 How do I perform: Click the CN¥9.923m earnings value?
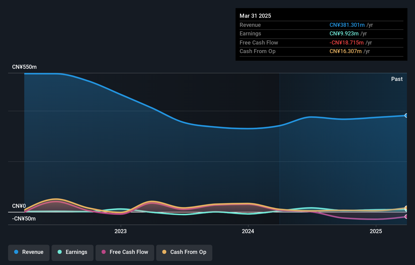coord(344,34)
